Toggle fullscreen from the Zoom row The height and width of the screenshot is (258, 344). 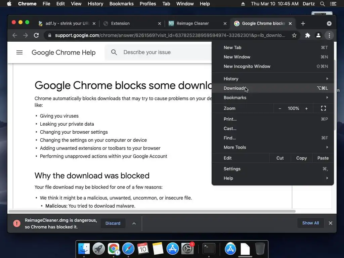point(324,109)
